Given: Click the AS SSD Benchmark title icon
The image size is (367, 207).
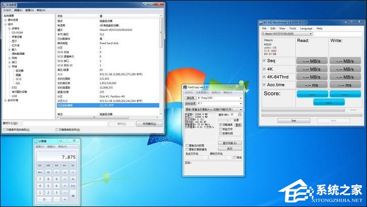Looking at the screenshot, I should 261,22.
